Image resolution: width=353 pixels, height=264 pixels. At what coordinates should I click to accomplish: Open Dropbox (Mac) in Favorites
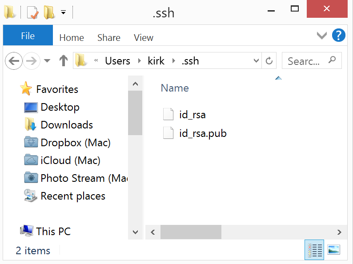coord(76,143)
